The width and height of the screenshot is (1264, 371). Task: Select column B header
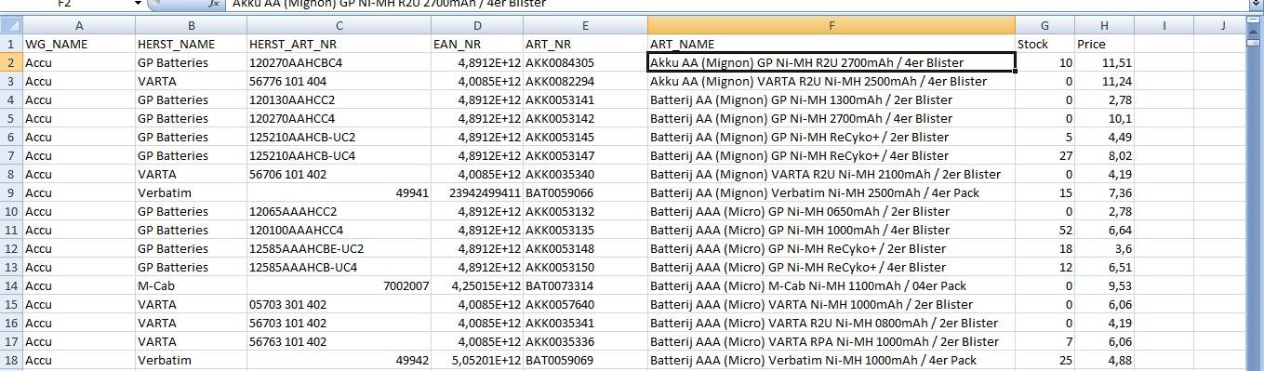190,26
